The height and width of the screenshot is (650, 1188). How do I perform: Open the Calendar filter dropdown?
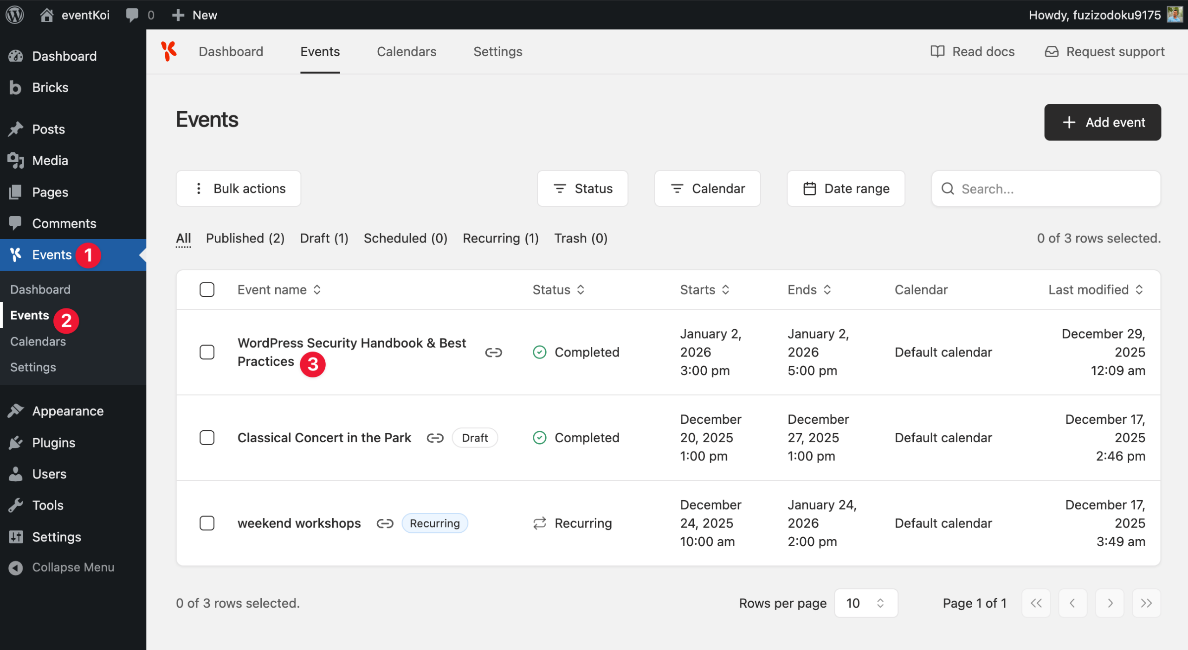(x=707, y=189)
